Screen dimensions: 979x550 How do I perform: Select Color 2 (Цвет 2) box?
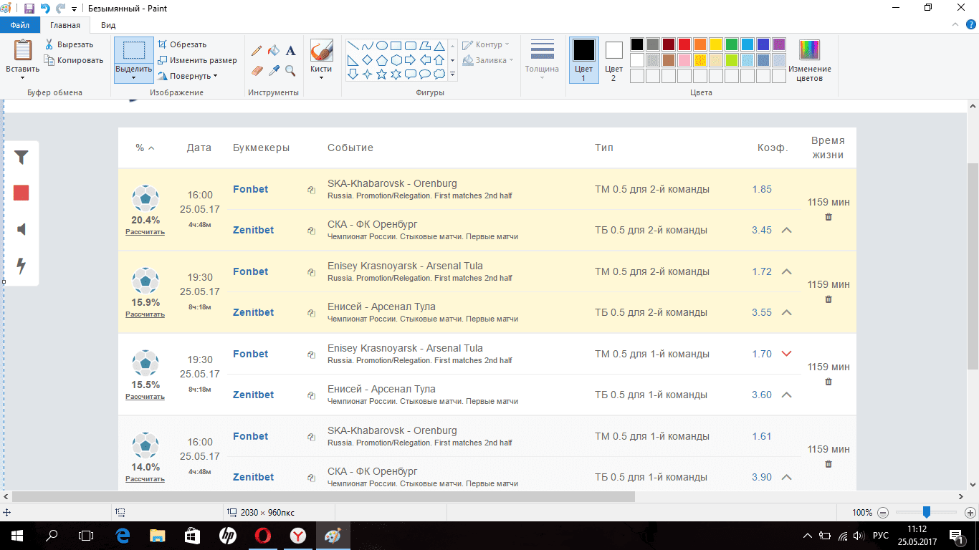point(613,60)
